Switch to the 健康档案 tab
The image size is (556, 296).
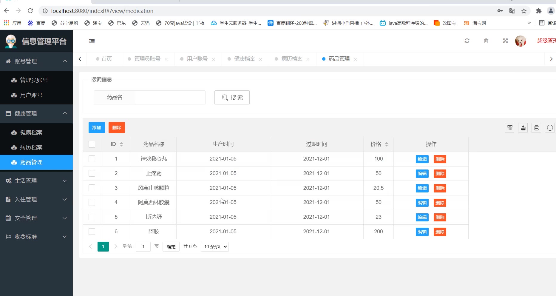[244, 59]
